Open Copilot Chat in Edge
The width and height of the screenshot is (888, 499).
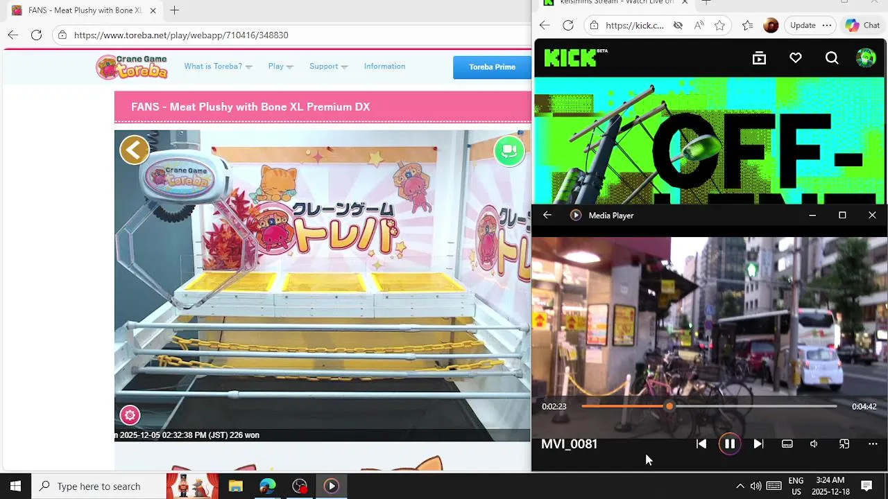pyautogui.click(x=862, y=26)
